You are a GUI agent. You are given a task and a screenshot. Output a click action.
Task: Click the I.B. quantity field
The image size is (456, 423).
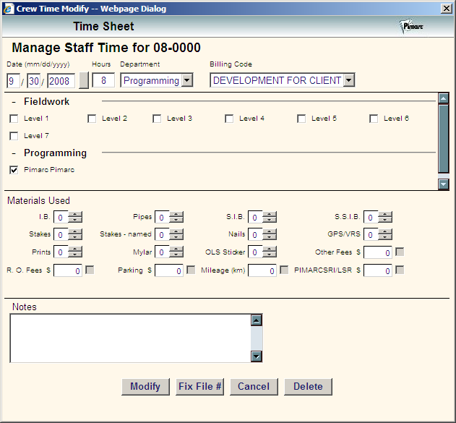coord(61,218)
